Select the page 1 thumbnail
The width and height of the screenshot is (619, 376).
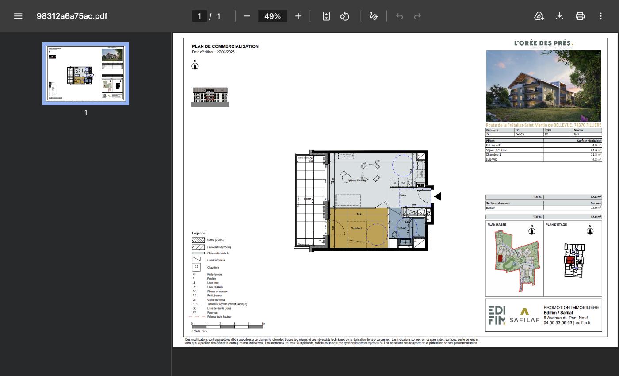[x=85, y=73]
